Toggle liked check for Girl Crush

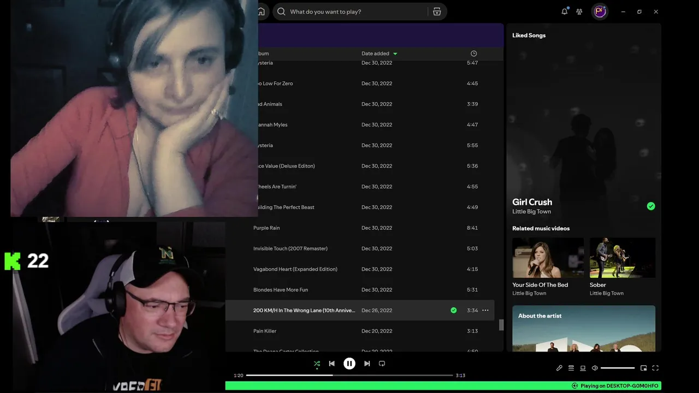pyautogui.click(x=650, y=206)
